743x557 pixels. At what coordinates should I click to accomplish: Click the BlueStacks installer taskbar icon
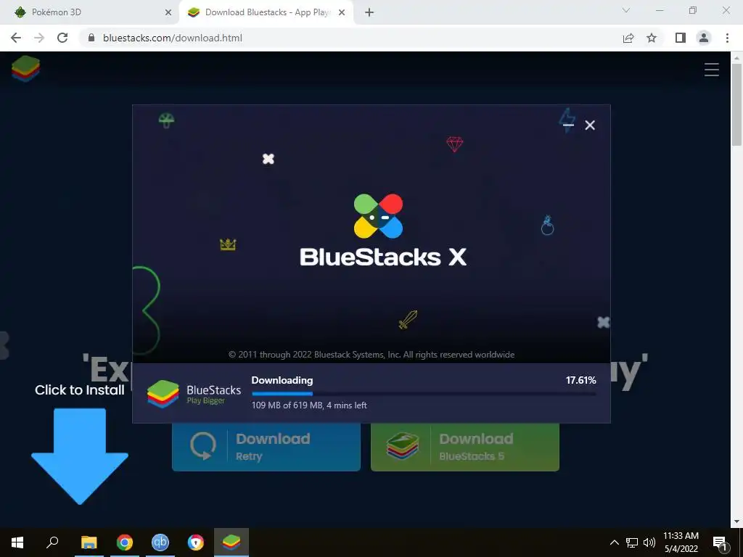[x=231, y=542]
